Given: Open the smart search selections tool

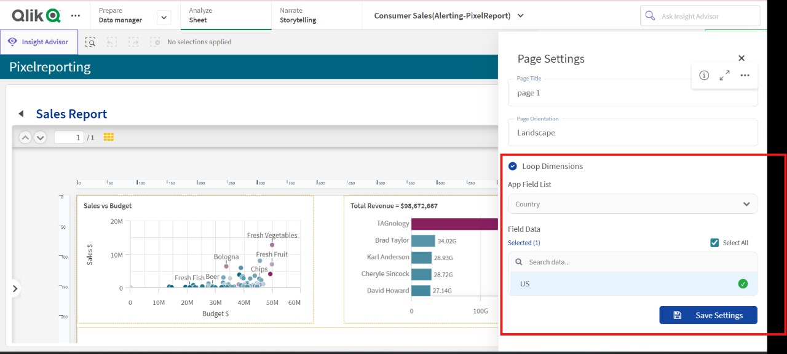Looking at the screenshot, I should 90,42.
